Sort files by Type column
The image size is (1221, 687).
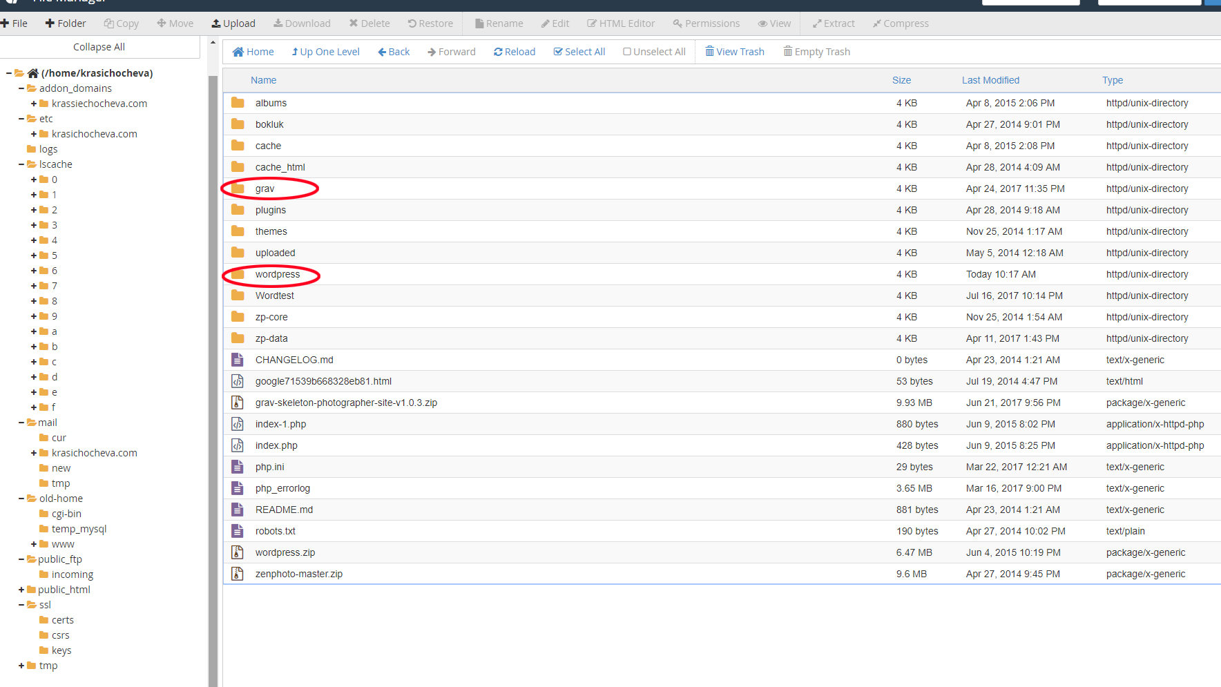click(1113, 80)
